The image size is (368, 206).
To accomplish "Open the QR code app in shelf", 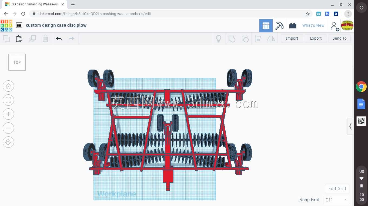I will [361, 121].
